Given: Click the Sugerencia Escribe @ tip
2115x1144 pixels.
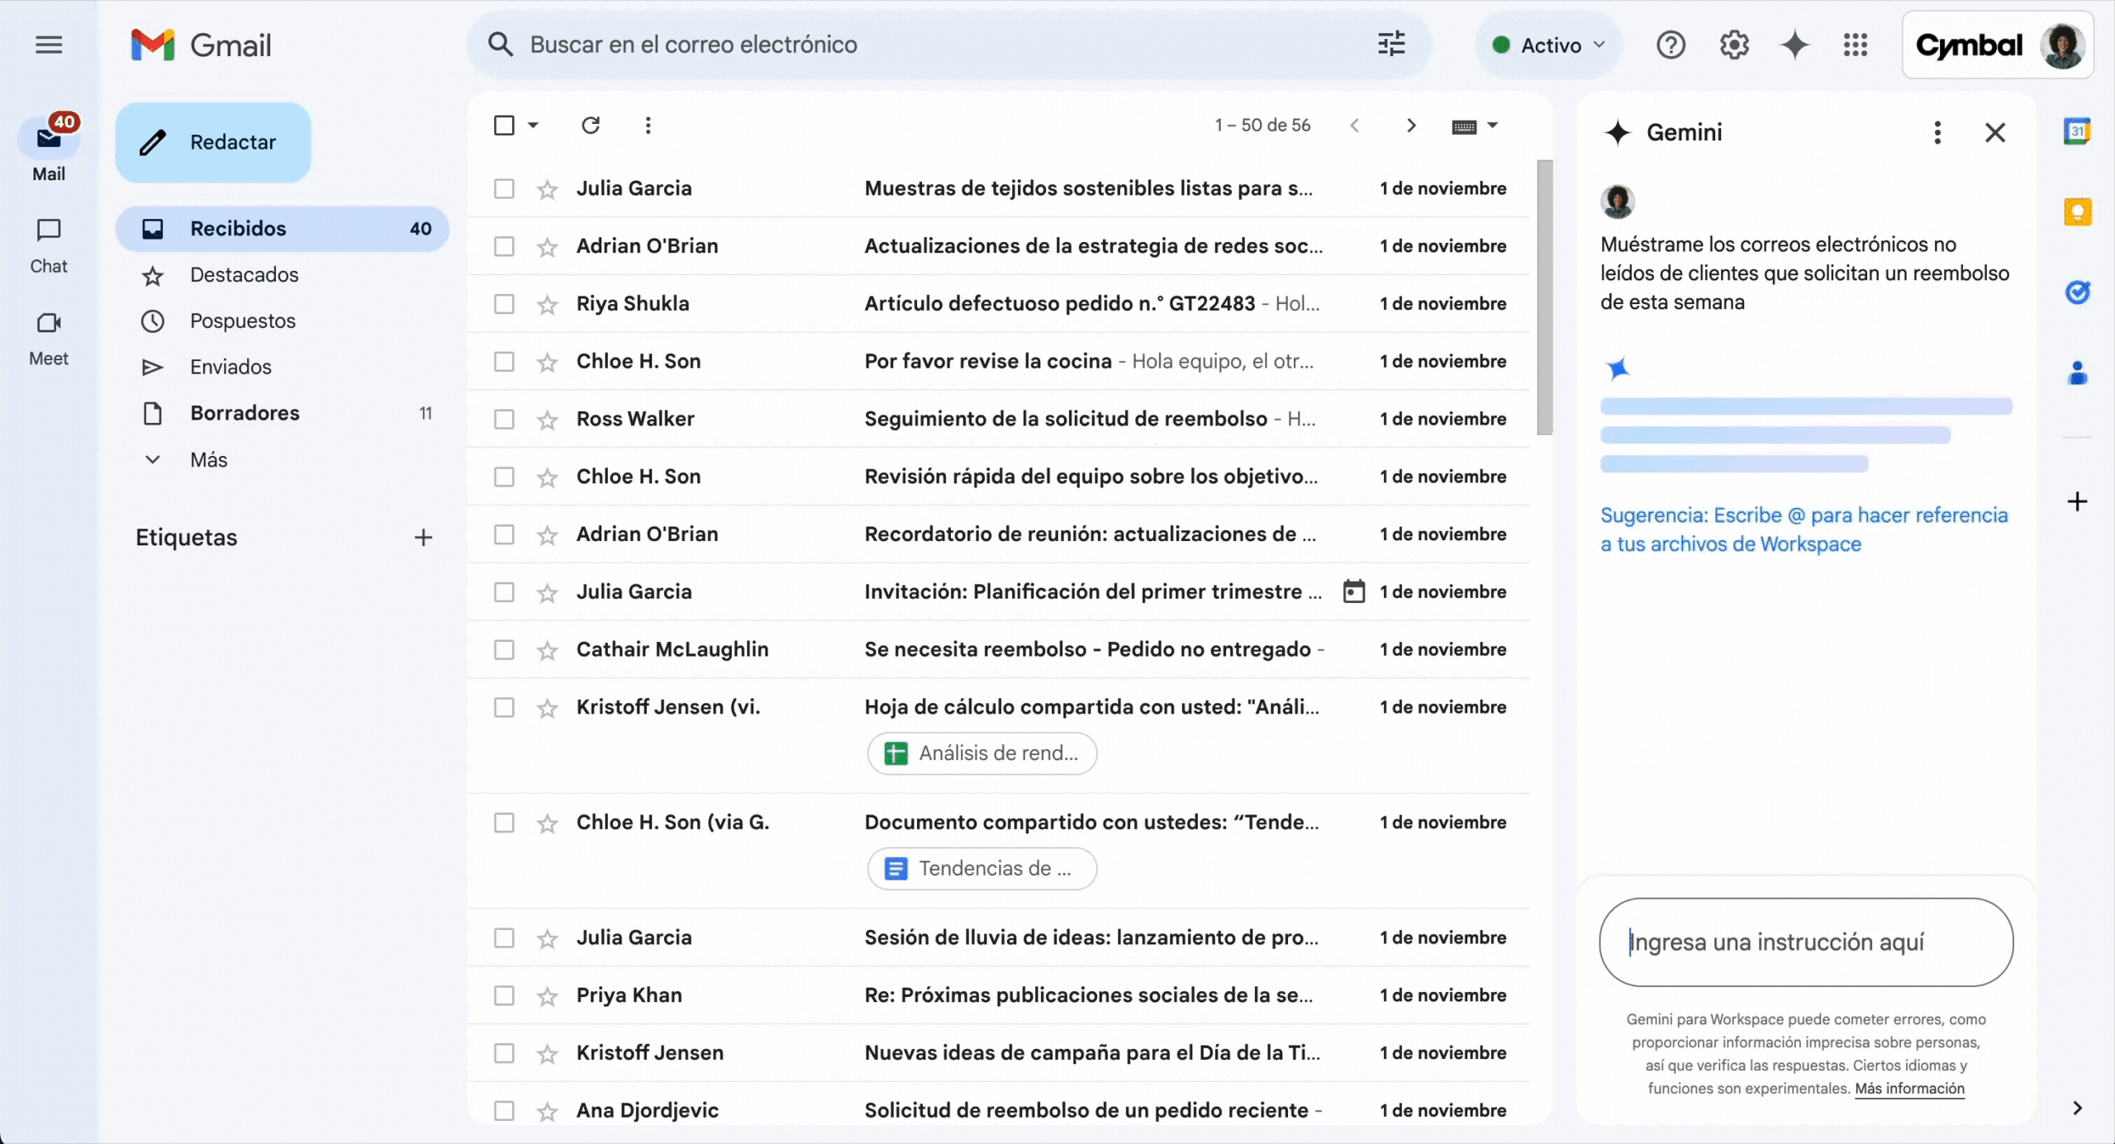Looking at the screenshot, I should (x=1804, y=529).
